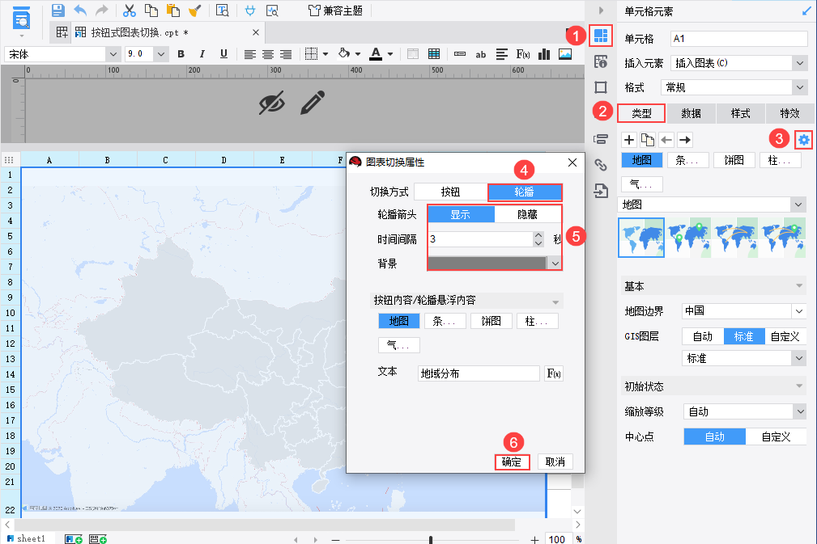Set GIS layer to 自动

point(703,336)
